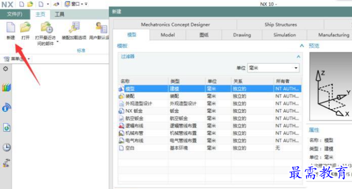Click the 机械管线布置 type cell

click(183, 133)
